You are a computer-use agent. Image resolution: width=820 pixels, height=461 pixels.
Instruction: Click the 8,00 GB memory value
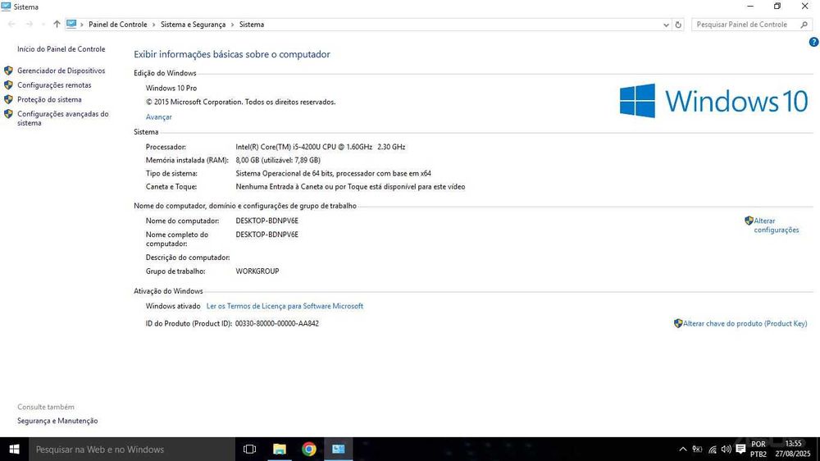tap(278, 160)
